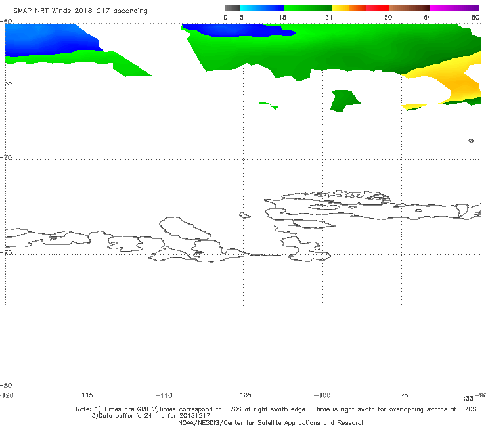The image size is (486, 427).
Task: Click the gray segment of the color bar
Action: pos(232,8)
